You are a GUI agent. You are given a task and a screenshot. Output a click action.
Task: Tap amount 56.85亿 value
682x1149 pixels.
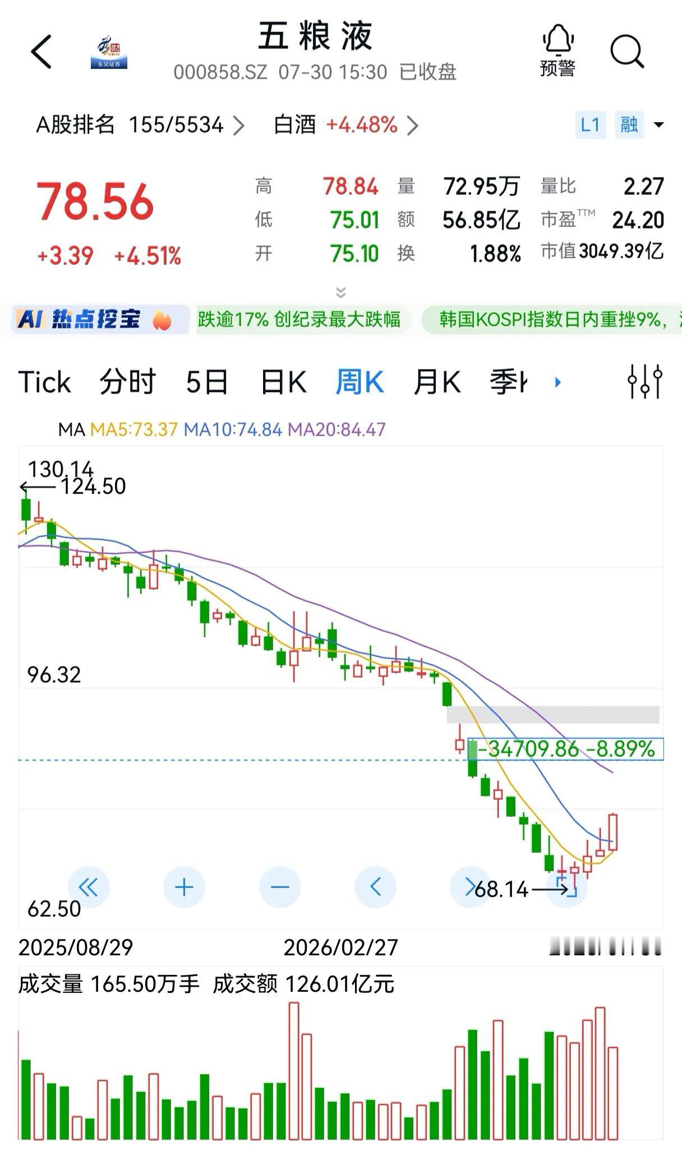click(x=482, y=219)
